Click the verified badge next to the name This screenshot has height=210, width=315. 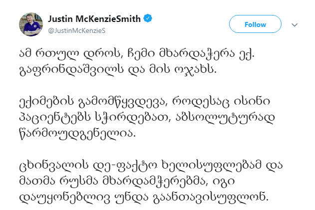[148, 19]
